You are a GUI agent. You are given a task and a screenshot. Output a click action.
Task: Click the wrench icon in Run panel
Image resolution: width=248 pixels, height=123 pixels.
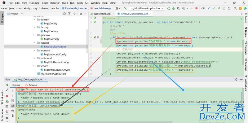[x=7, y=90]
